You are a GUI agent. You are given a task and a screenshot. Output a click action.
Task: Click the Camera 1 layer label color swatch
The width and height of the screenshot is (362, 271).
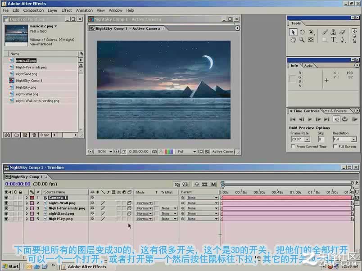(32, 198)
